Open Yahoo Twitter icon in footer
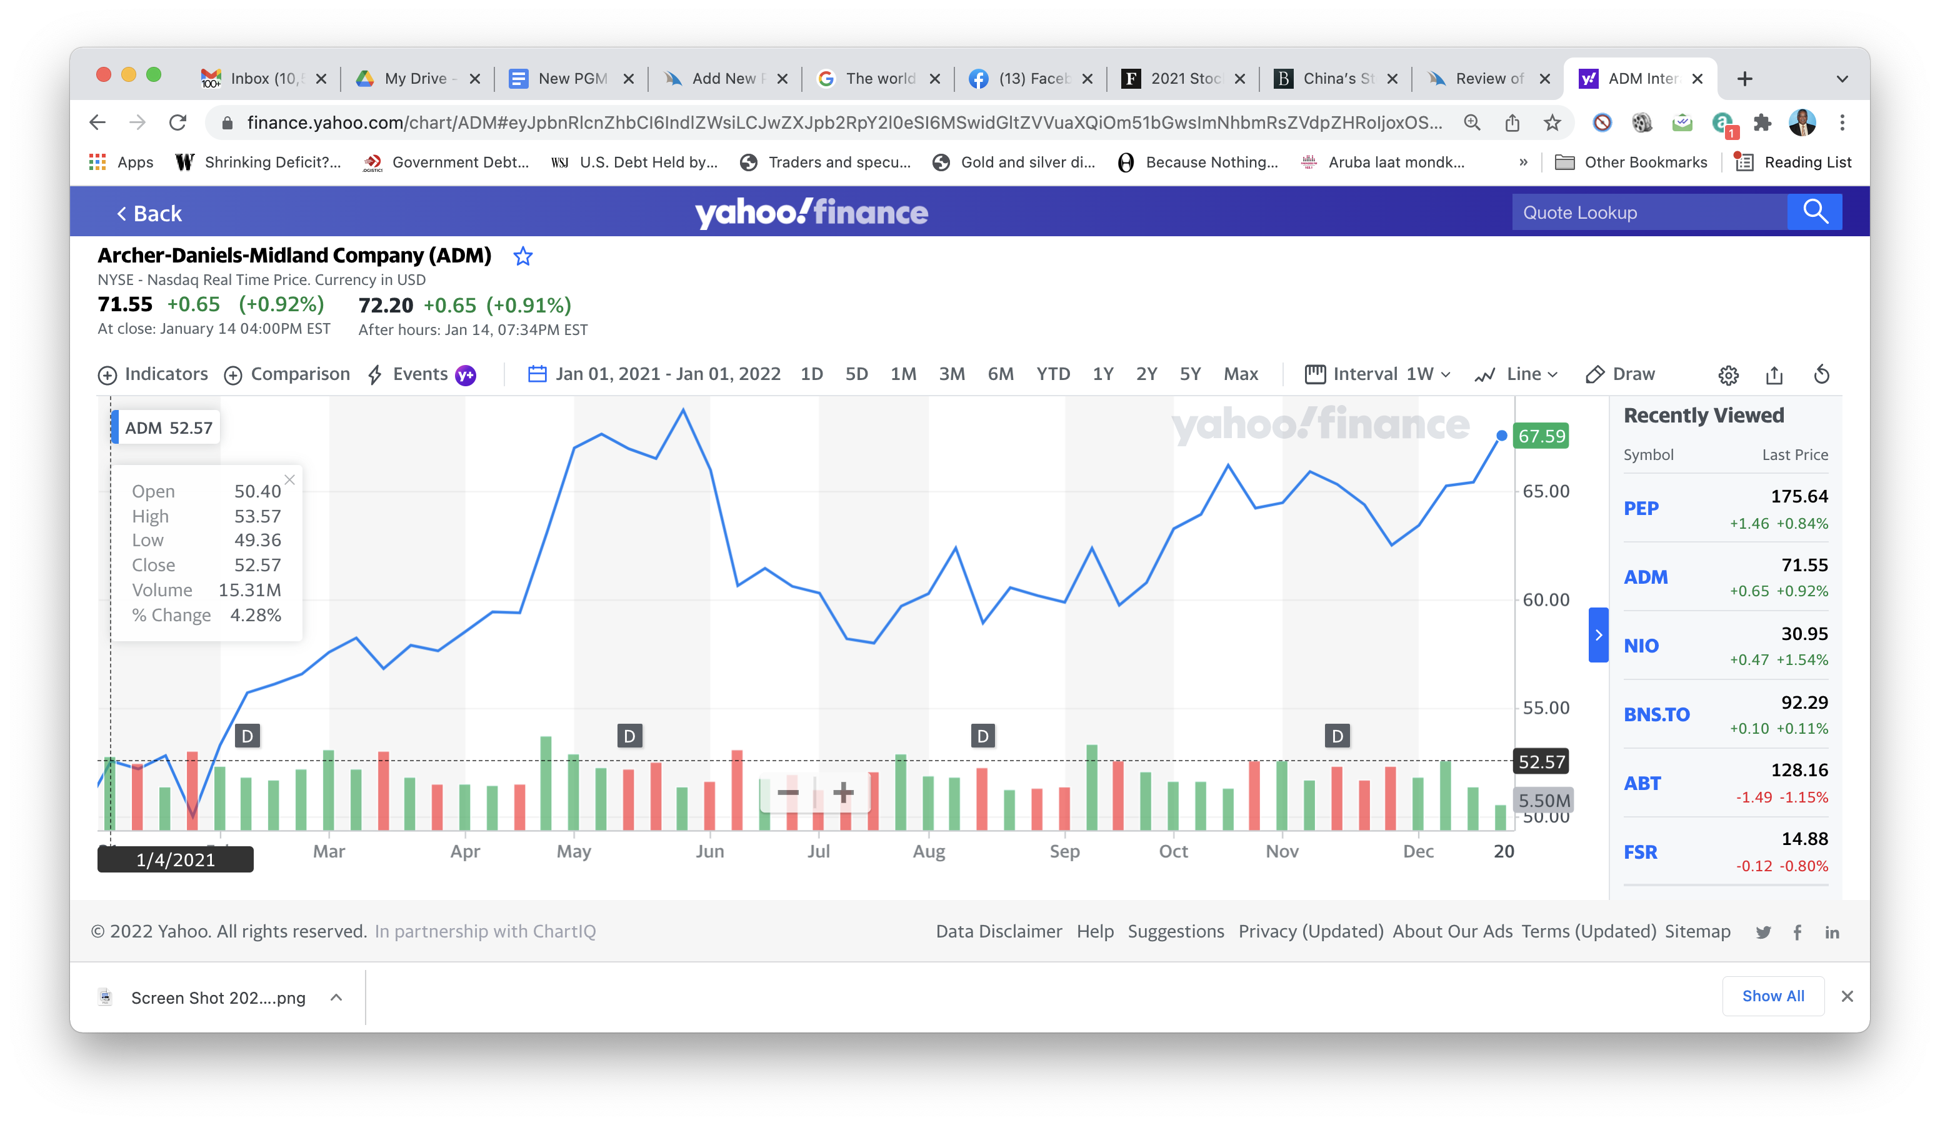The height and width of the screenshot is (1125, 1940). pyautogui.click(x=1763, y=932)
